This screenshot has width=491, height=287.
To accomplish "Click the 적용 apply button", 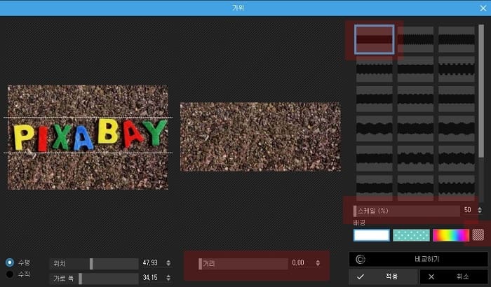I will point(383,276).
